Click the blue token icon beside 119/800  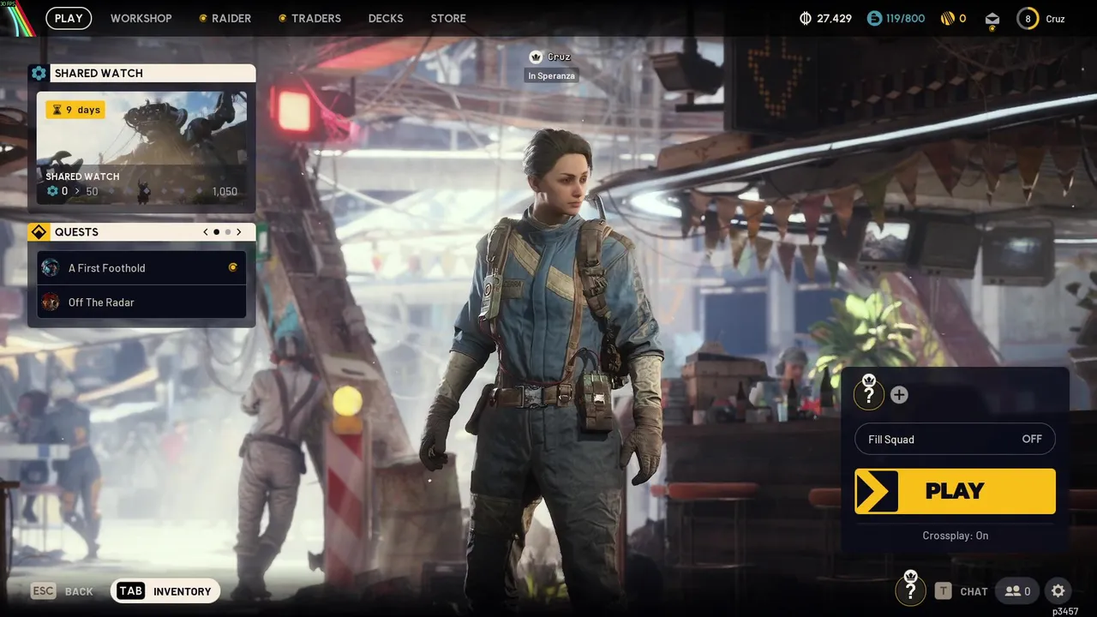[x=874, y=18]
